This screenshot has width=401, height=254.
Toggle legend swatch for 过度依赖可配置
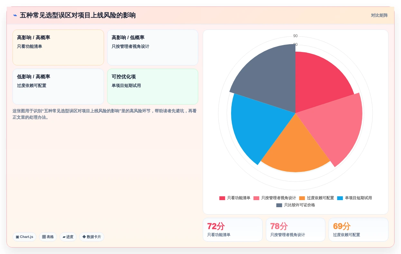point(302,198)
